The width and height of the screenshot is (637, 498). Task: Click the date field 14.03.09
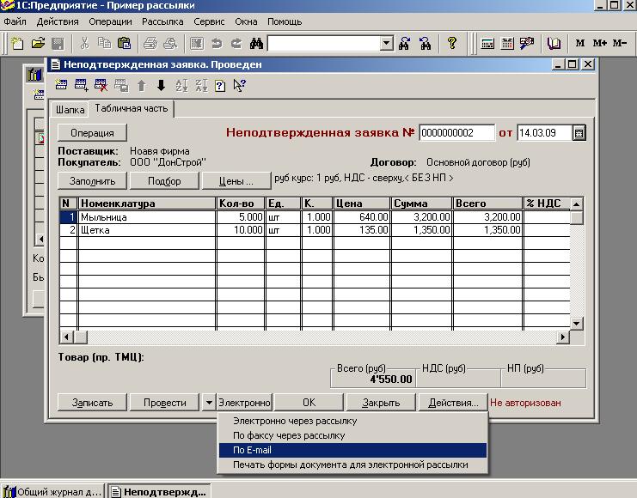pyautogui.click(x=544, y=133)
